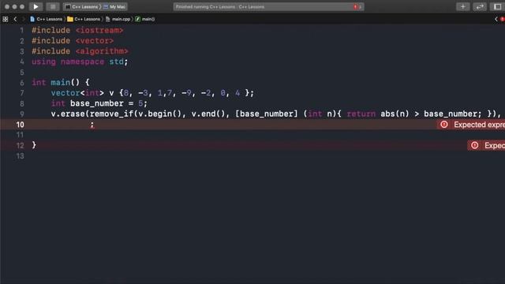Open the 'Expec' error badge on line 12
Screen dimensions: 505x284
click(x=486, y=145)
